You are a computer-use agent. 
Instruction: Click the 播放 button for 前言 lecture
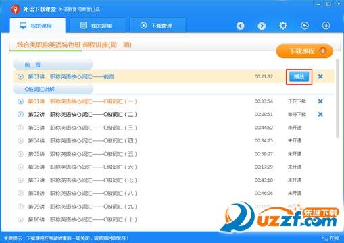tap(299, 77)
